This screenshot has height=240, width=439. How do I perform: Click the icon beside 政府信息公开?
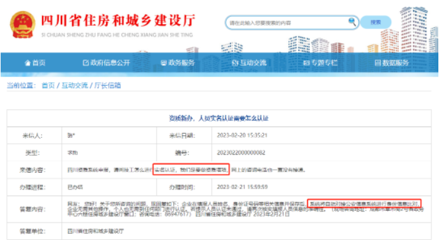coord(86,63)
